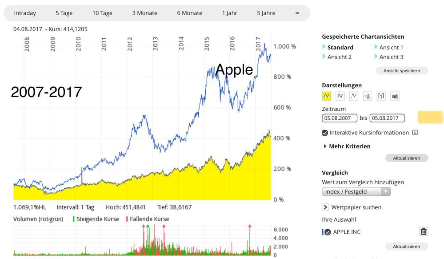Click Aktualisieren below Mehr Kriterien

406,158
